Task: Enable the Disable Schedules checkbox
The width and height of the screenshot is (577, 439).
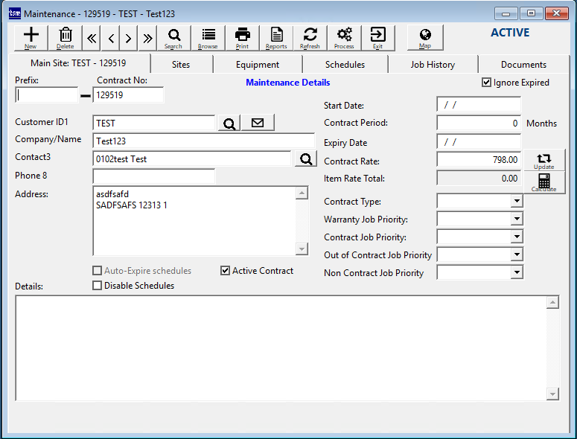Action: pos(97,286)
